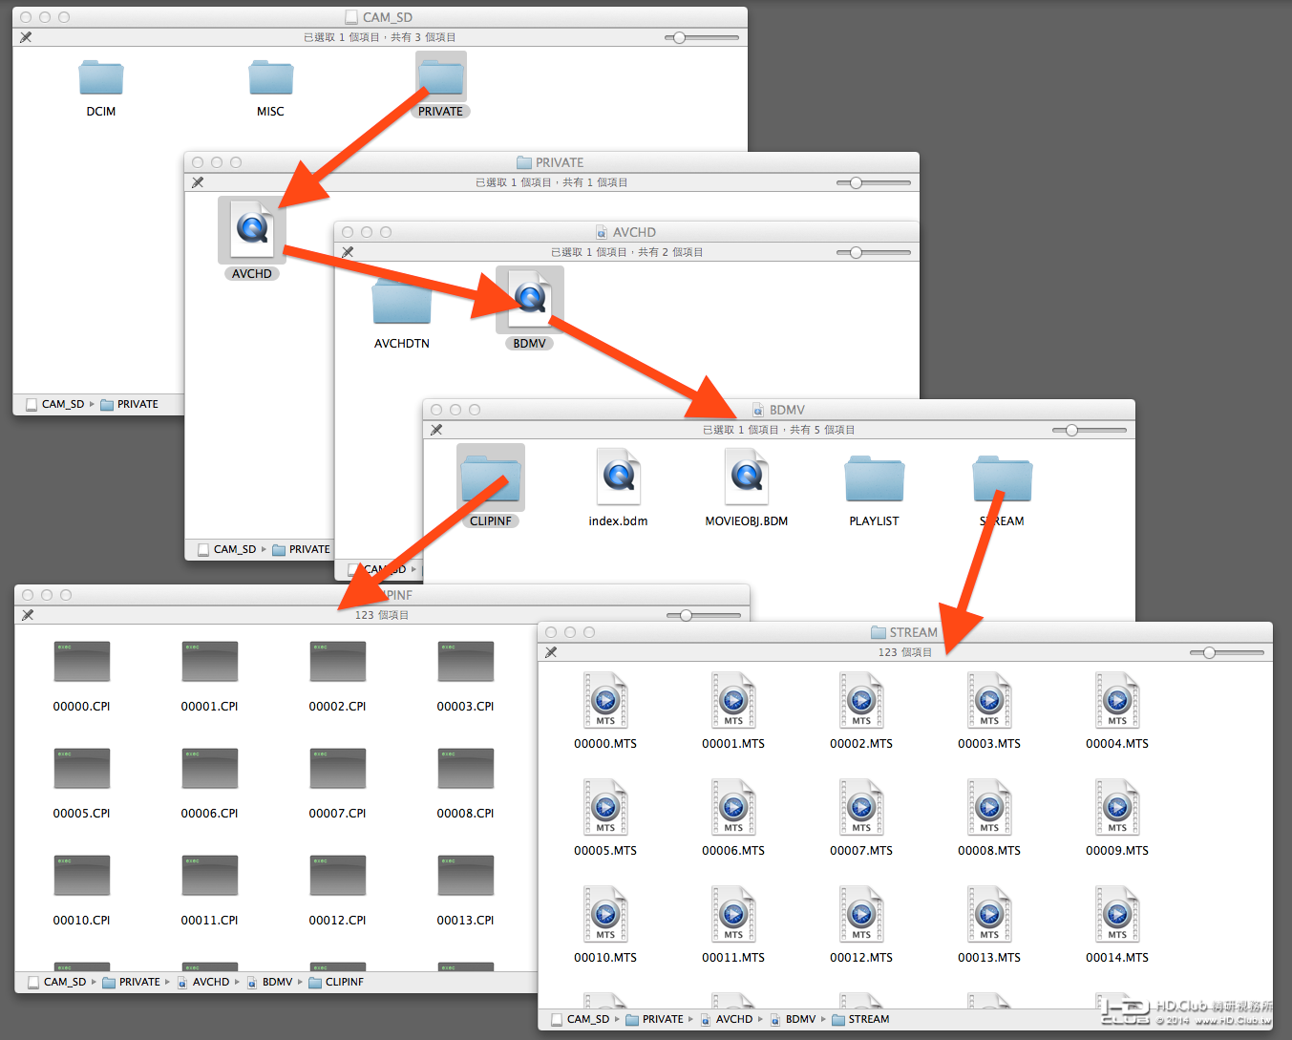Click CAM_SD in CLIPINF window path bar
1292x1040 pixels.
point(56,982)
